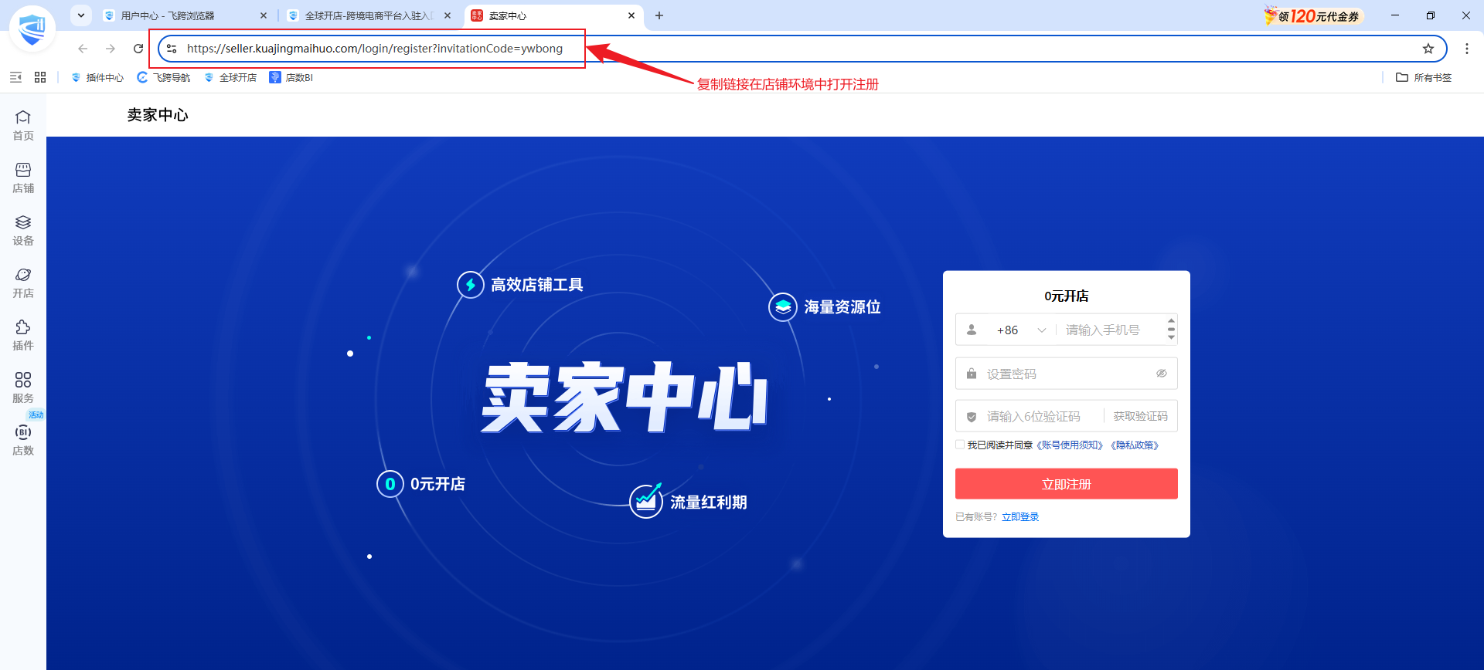Go forward to the next page
The height and width of the screenshot is (670, 1484).
click(x=111, y=49)
